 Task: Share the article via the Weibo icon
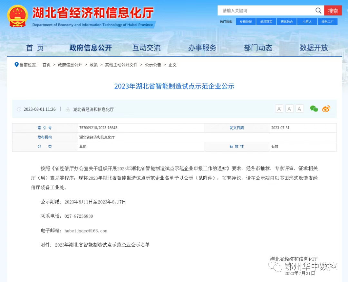[326, 109]
